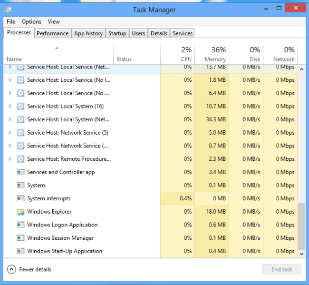Click the Windows Session Manager icon
309x285 pixels.
(x=20, y=238)
